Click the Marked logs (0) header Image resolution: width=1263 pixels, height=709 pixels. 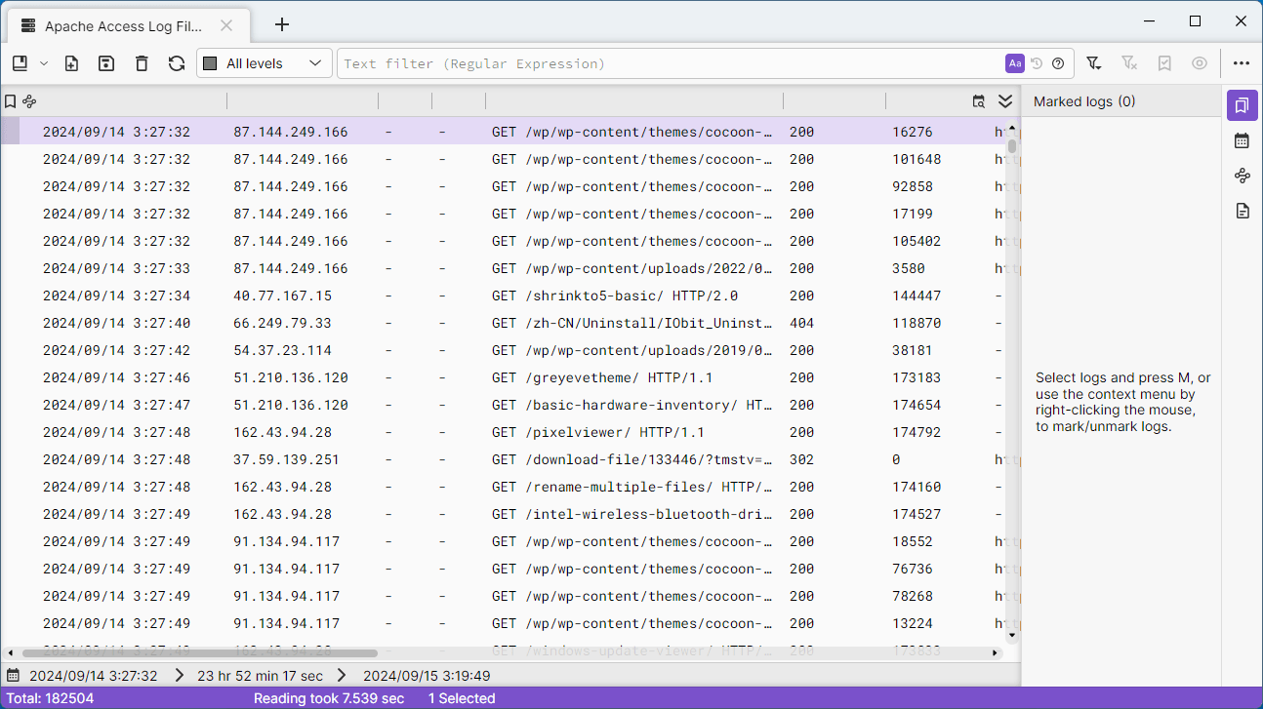tap(1084, 101)
